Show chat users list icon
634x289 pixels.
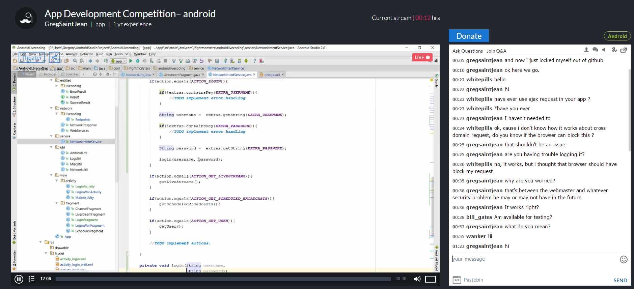586,50
